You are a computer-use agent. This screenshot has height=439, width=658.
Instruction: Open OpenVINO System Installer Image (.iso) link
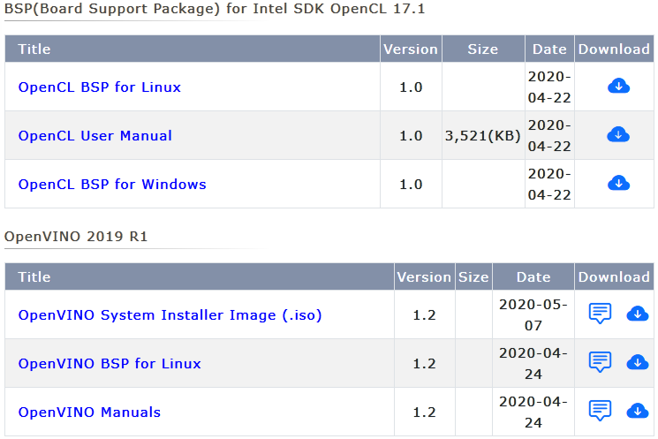[x=170, y=315]
